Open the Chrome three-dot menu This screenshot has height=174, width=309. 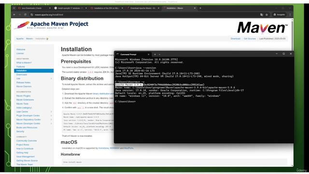point(290,14)
